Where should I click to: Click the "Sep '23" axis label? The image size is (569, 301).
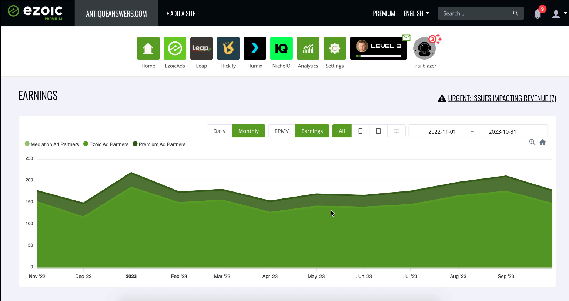point(506,276)
